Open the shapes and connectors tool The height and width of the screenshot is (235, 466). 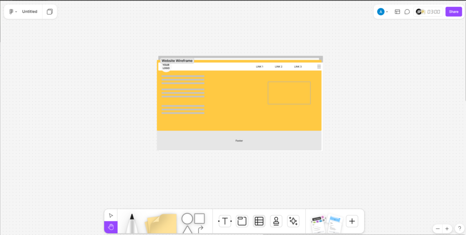(193, 223)
